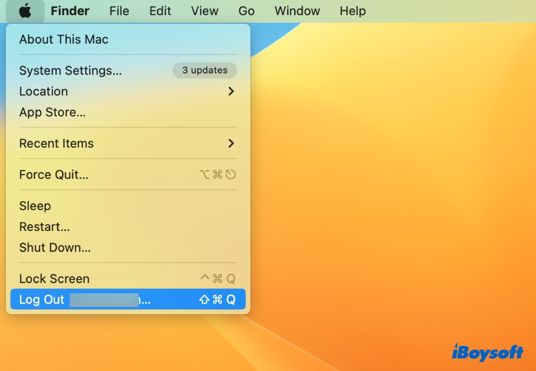Open the File menu
This screenshot has width=536, height=371.
(x=119, y=11)
